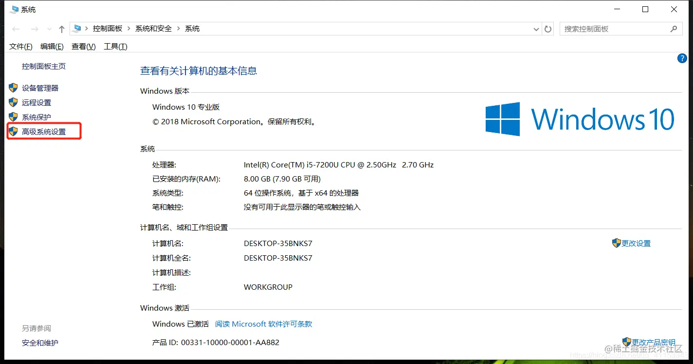The height and width of the screenshot is (364, 693).
Task: Click shield icon beside 更改设置
Action: pyautogui.click(x=617, y=243)
